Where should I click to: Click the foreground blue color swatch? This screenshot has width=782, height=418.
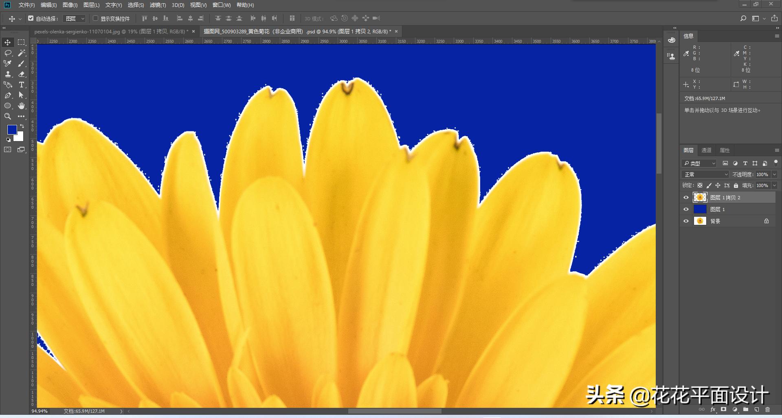pyautogui.click(x=12, y=129)
